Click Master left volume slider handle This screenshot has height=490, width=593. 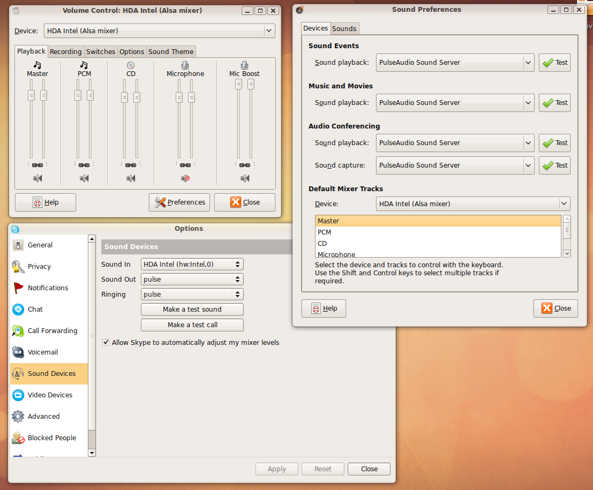click(x=32, y=95)
